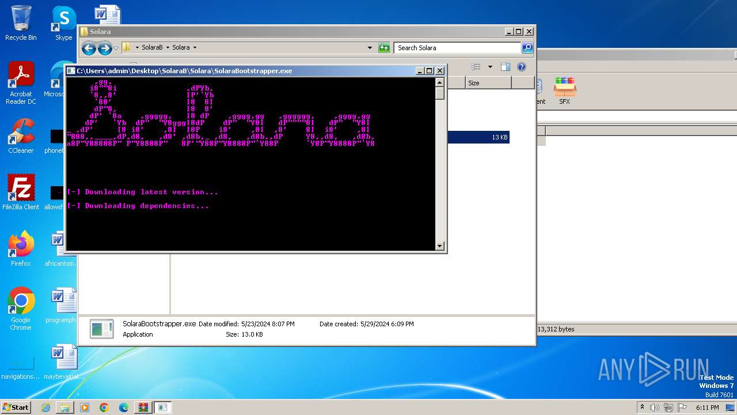Click Size 13.0 KB detail value
This screenshot has width=737, height=415.
pyautogui.click(x=252, y=334)
